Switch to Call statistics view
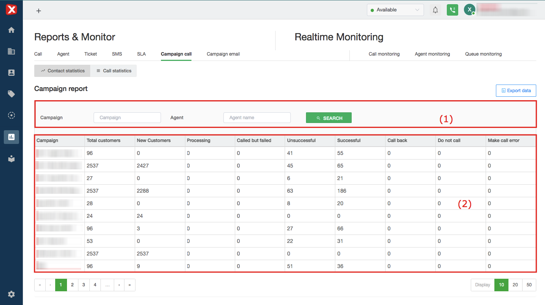 pos(113,71)
